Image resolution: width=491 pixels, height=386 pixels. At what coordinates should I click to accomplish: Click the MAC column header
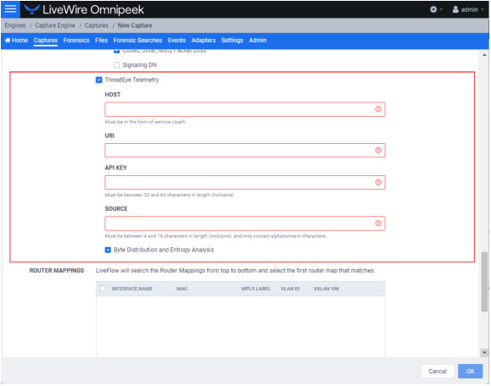click(x=182, y=289)
